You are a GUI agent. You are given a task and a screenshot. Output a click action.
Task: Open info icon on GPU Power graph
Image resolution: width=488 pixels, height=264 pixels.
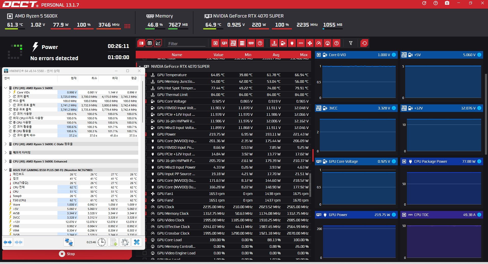tap(394, 215)
